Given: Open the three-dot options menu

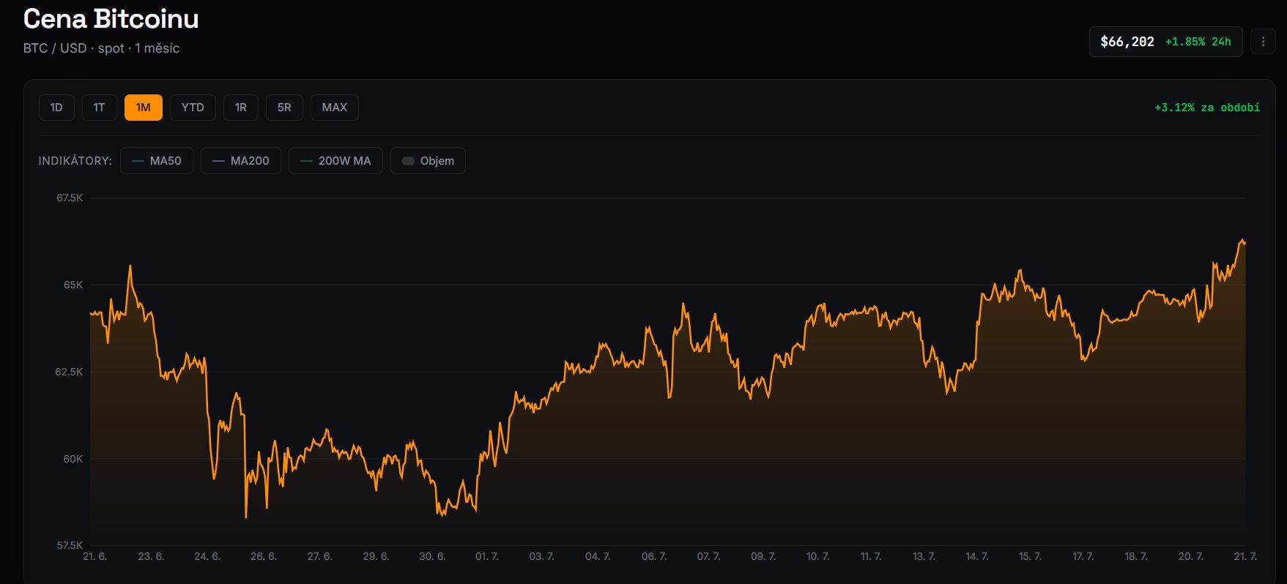Looking at the screenshot, I should pos(1263,42).
